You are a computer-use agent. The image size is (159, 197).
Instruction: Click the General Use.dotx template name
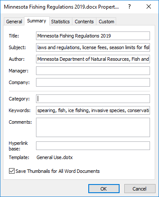coord(54,157)
